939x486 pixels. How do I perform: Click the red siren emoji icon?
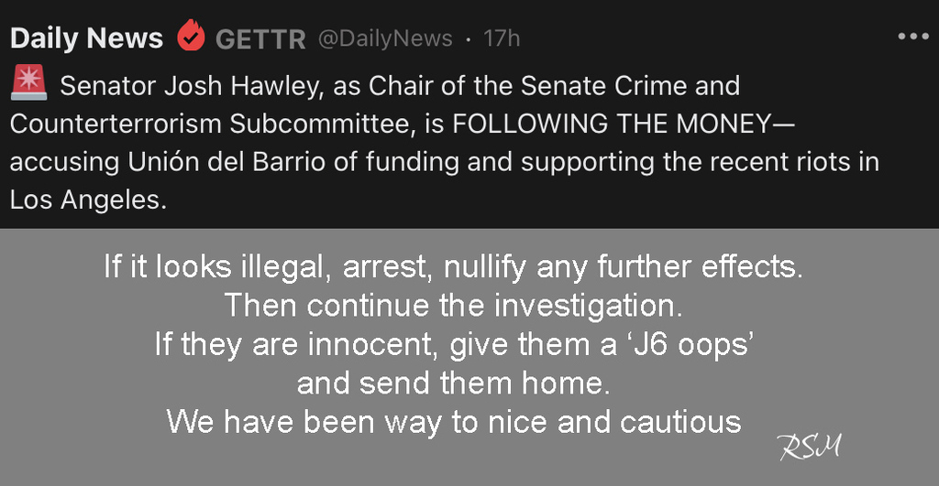pos(28,82)
